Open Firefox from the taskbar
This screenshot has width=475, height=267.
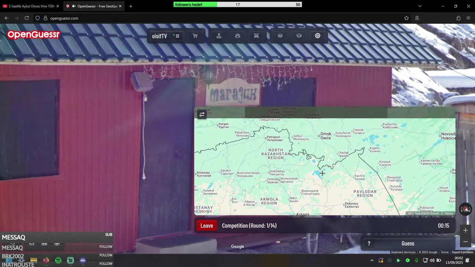pyautogui.click(x=46, y=261)
